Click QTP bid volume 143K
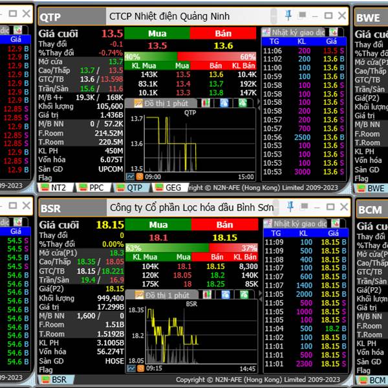388x388 pixels. tap(149, 74)
